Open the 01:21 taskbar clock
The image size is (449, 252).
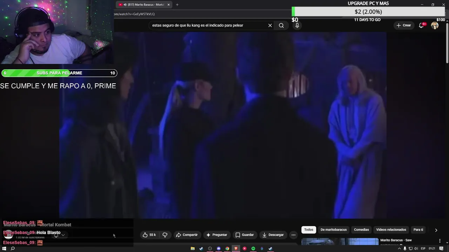tap(432, 248)
